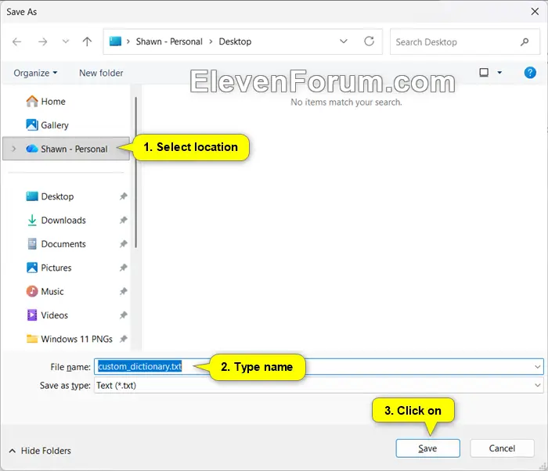Viewport: 548px width, 471px height.
Task: Click the pin next to Windows 11 PNGs
Action: [x=123, y=339]
